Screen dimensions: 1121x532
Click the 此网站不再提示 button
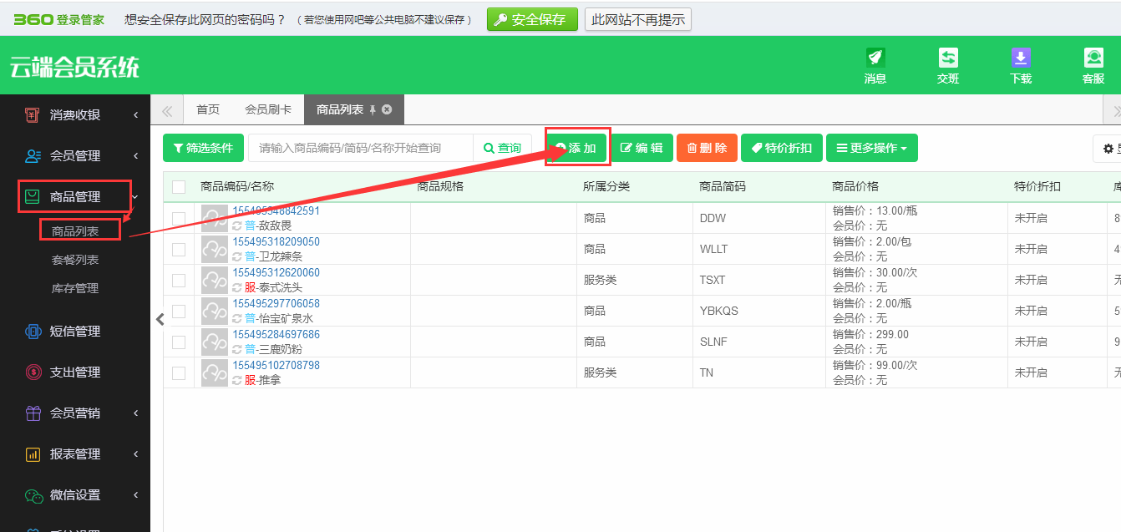pyautogui.click(x=638, y=19)
